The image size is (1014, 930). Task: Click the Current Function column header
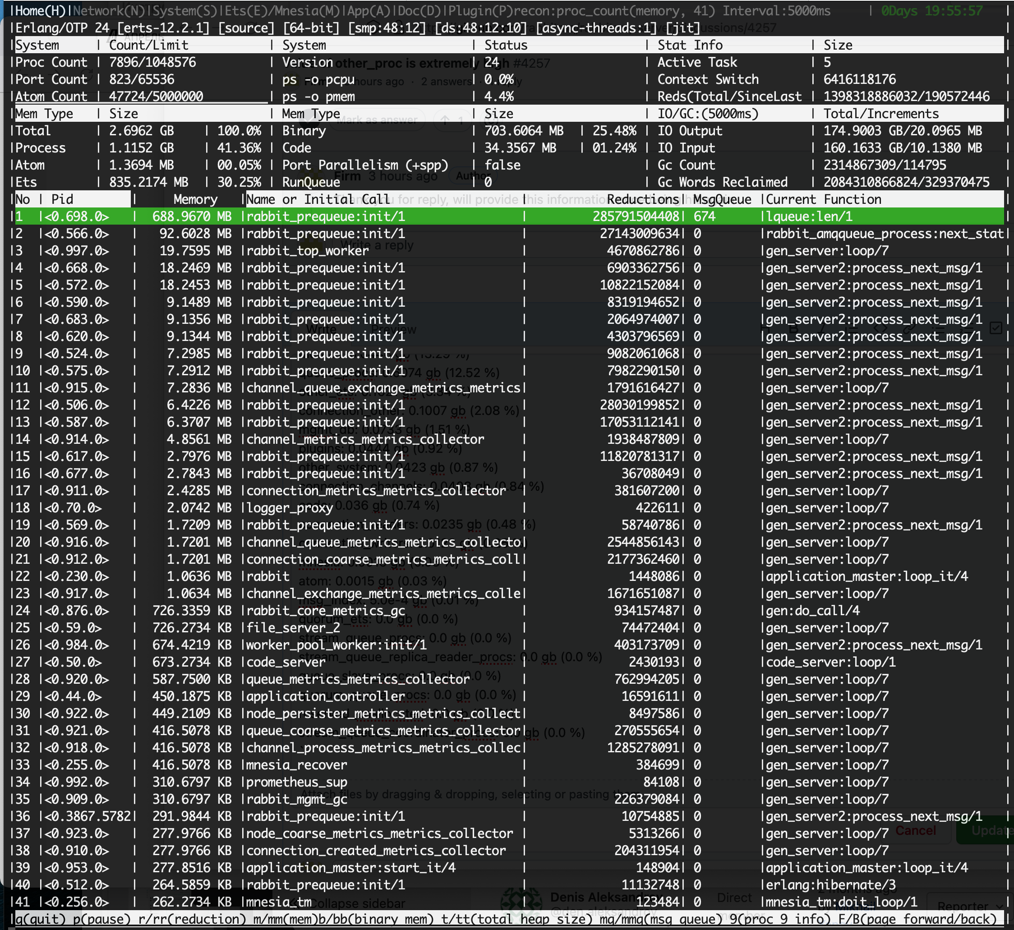[823, 199]
